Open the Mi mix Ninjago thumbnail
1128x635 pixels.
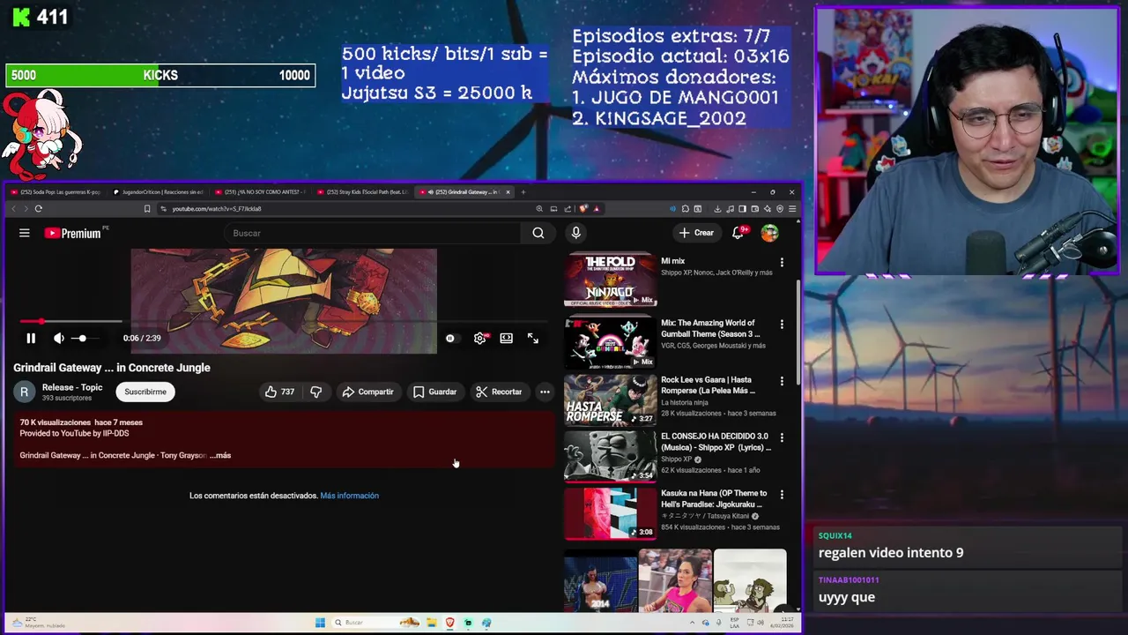[610, 280]
